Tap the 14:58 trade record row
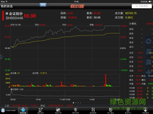Screen dimensions: 153x114 [x=141, y=98]
